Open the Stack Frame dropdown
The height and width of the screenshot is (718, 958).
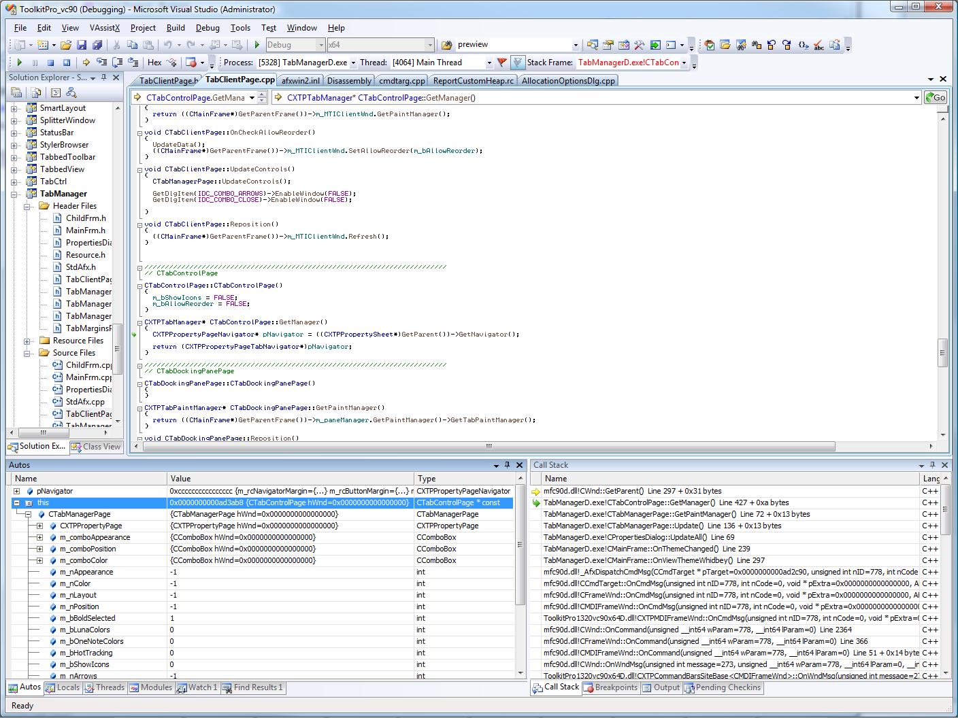(684, 63)
